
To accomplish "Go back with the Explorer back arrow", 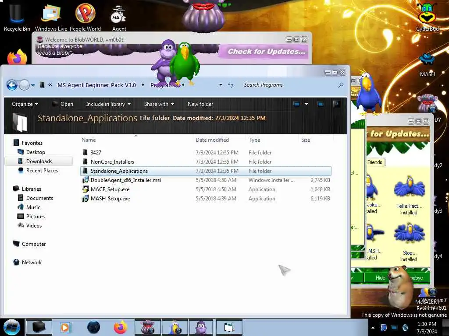I will [12, 85].
